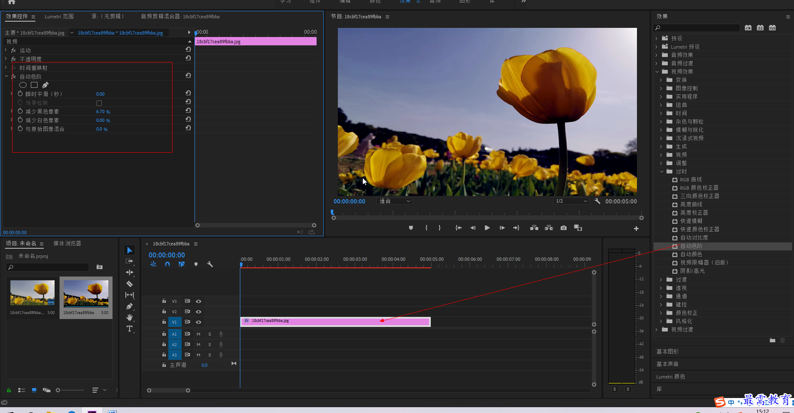Select the pink clip on V1 track
The image size is (794, 413).
[335, 321]
